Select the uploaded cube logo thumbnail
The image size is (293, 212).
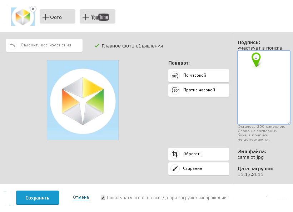[23, 17]
